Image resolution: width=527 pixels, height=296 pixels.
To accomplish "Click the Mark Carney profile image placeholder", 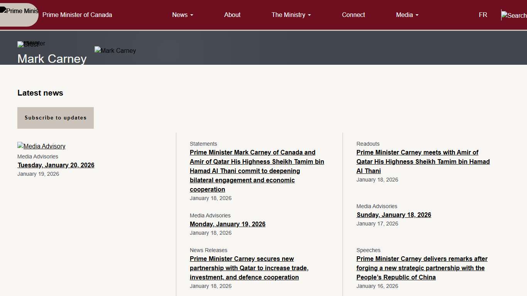I will [x=115, y=50].
